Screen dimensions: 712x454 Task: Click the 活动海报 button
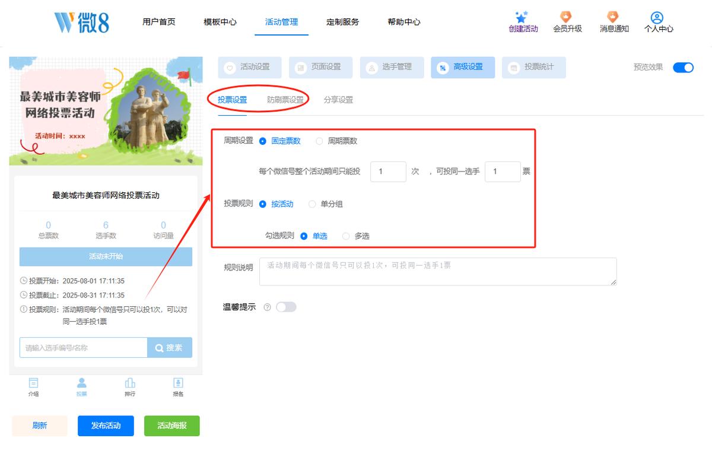pos(172,426)
